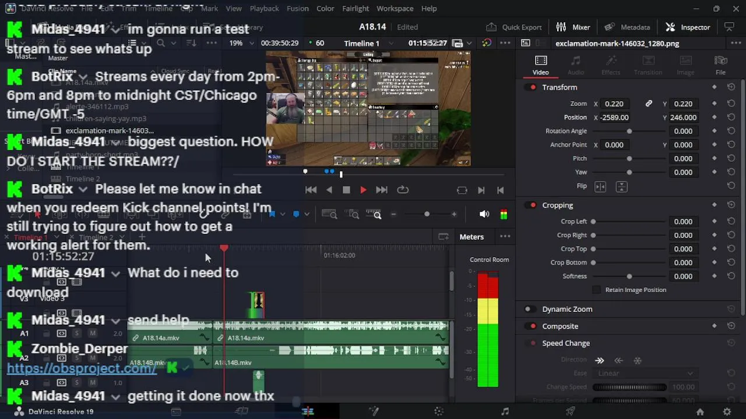
Task: Jump to the first frame
Action: (x=311, y=190)
